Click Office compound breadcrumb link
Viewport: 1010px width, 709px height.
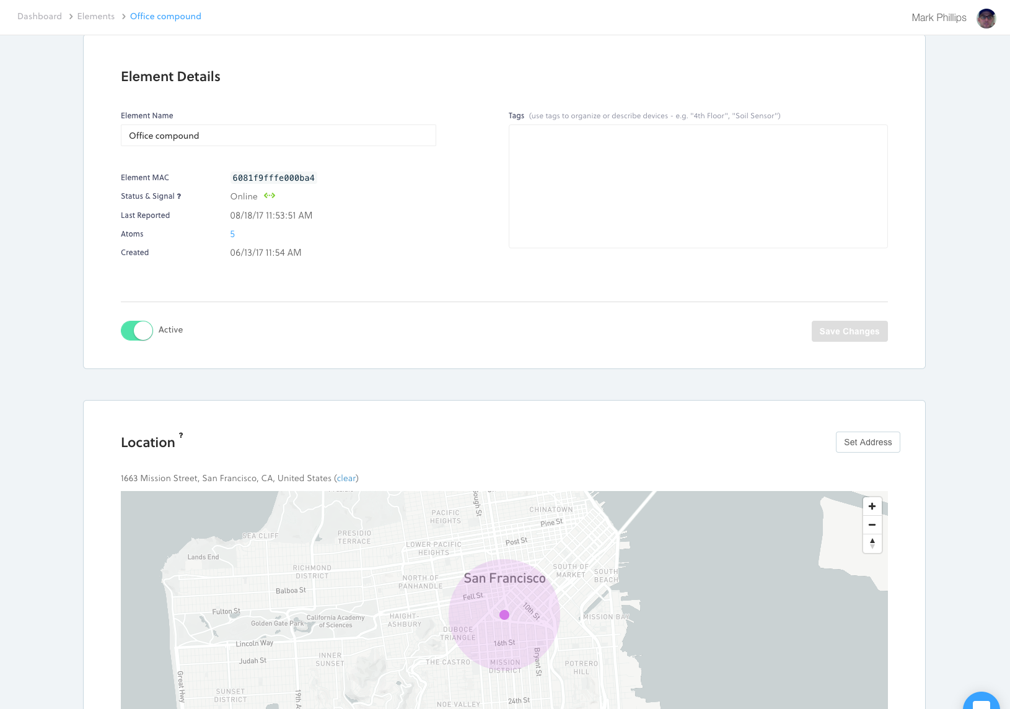165,17
